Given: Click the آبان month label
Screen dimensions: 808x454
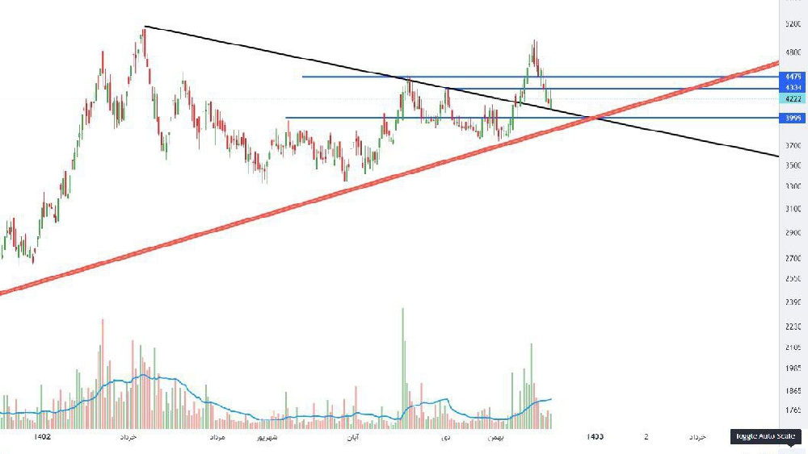Looking at the screenshot, I should (x=353, y=437).
